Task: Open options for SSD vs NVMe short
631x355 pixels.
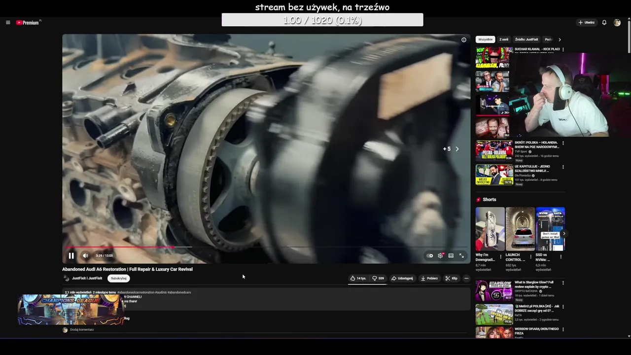Action: 561,257
